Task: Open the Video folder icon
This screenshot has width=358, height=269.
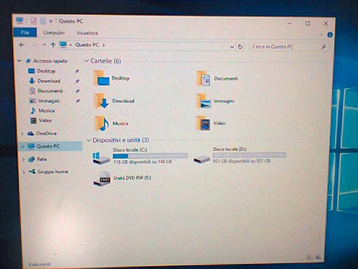Action: (204, 123)
